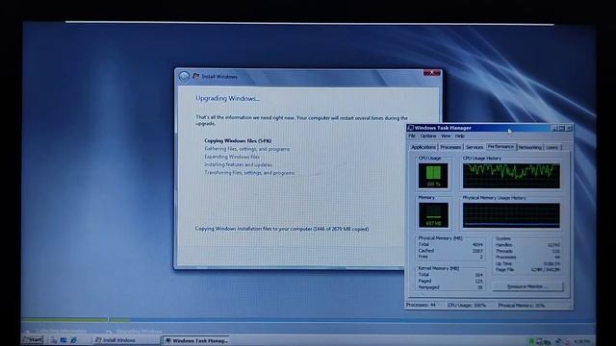Click the Kernel Memory Nonpaged row
Image resolution: width=616 pixels, height=346 pixels.
point(450,287)
